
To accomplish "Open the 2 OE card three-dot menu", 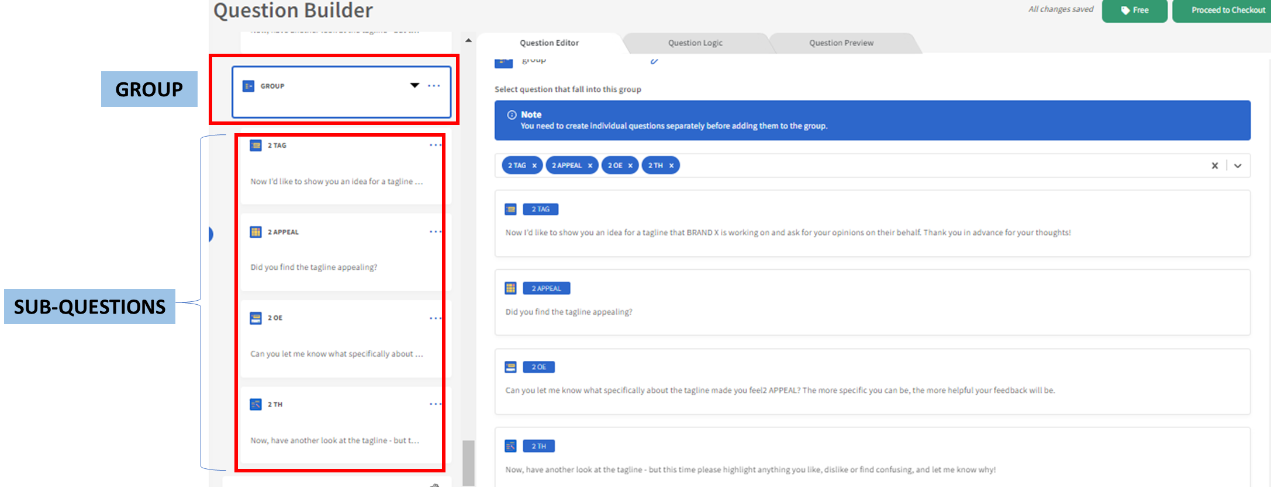I will [435, 318].
